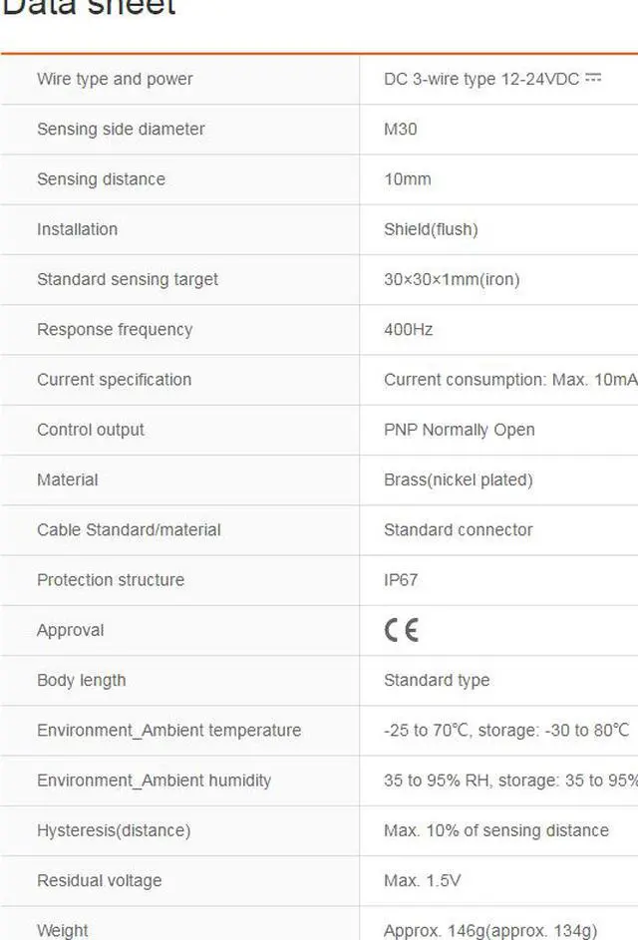Click the "Brass(nickel plated)" material value

coord(458,479)
